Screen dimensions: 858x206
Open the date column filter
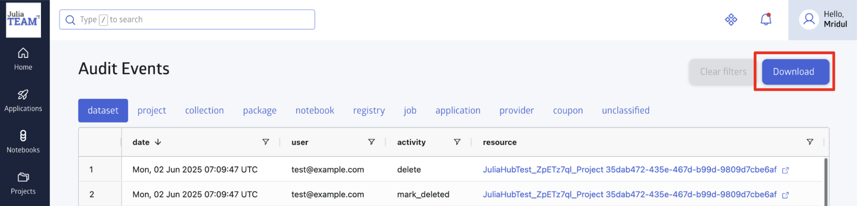click(x=266, y=142)
